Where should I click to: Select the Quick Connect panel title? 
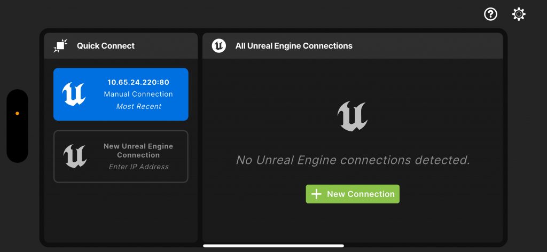click(106, 46)
